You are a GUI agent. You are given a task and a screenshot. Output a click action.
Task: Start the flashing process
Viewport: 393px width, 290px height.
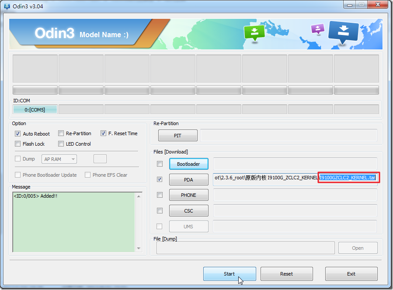pyautogui.click(x=230, y=274)
